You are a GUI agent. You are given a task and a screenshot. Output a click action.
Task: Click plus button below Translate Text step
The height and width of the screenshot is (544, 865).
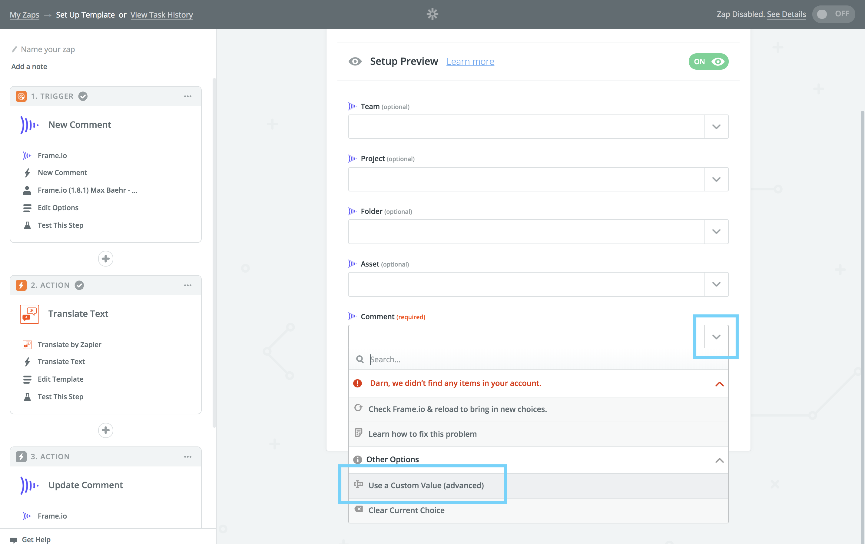(x=106, y=430)
